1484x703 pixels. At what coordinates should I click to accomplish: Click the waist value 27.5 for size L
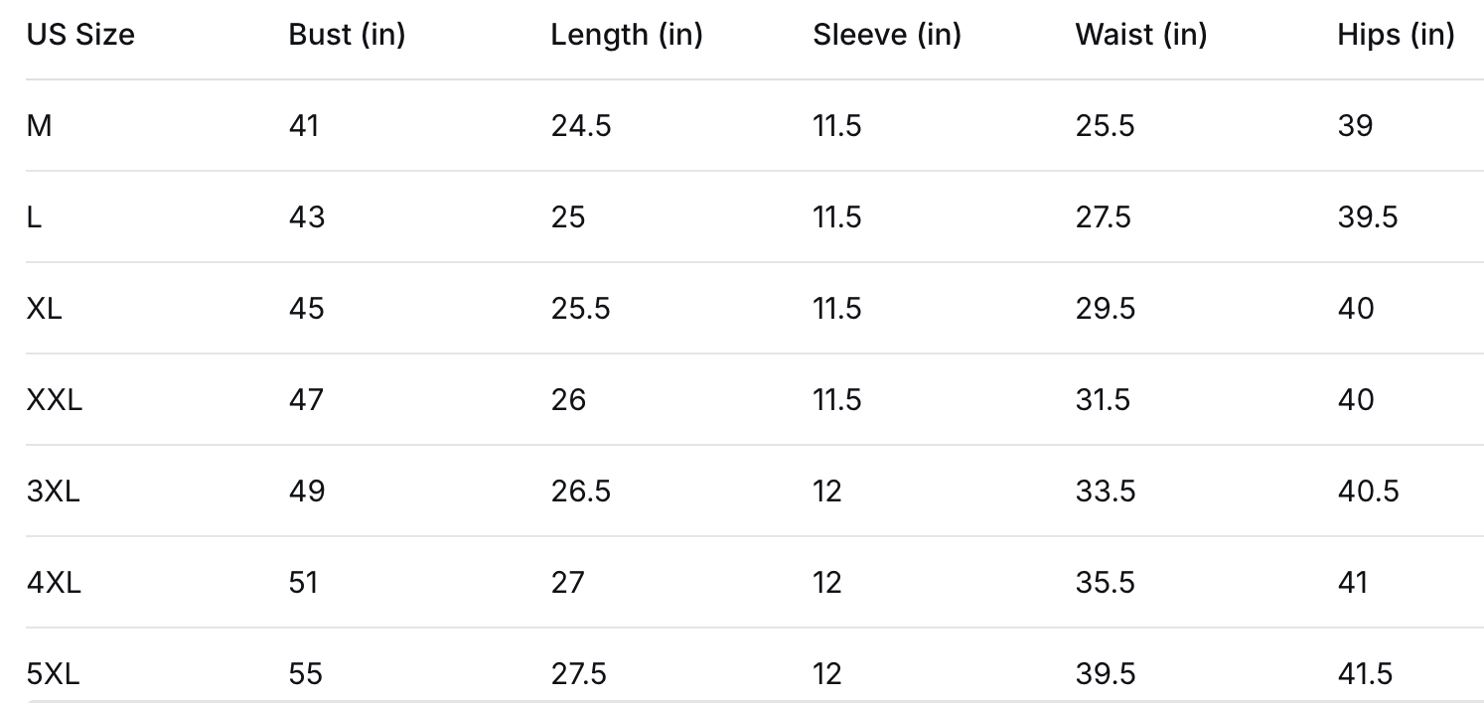pos(1103,217)
